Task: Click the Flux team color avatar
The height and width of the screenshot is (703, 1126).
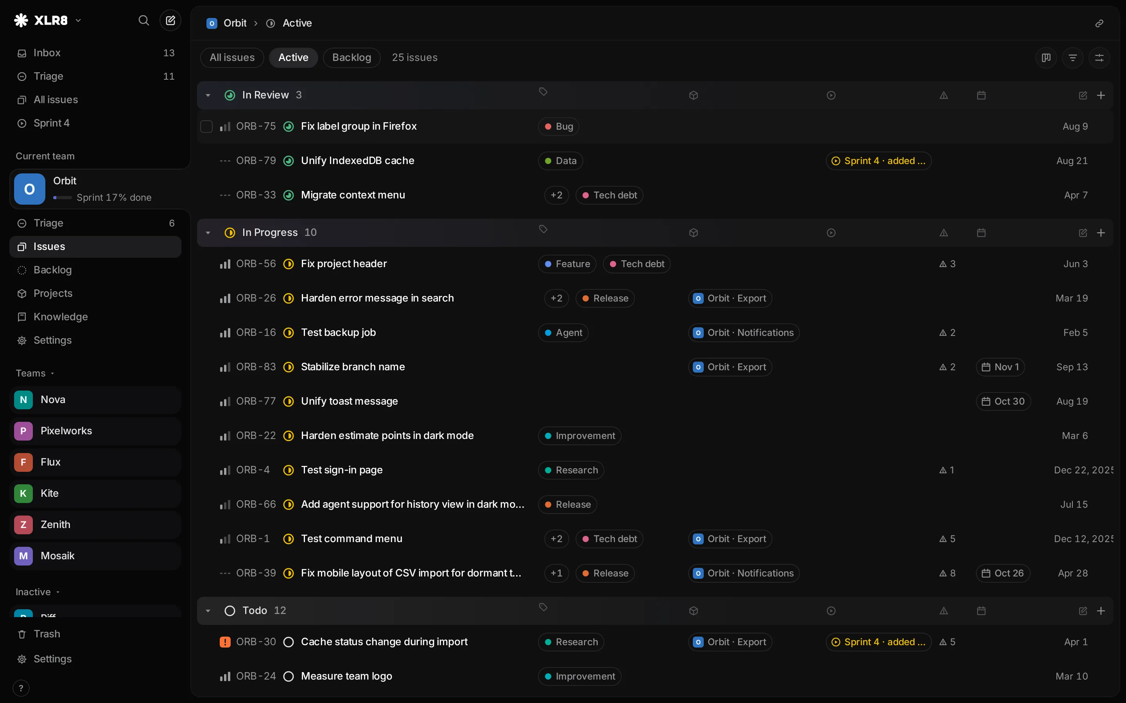Action: (x=23, y=462)
